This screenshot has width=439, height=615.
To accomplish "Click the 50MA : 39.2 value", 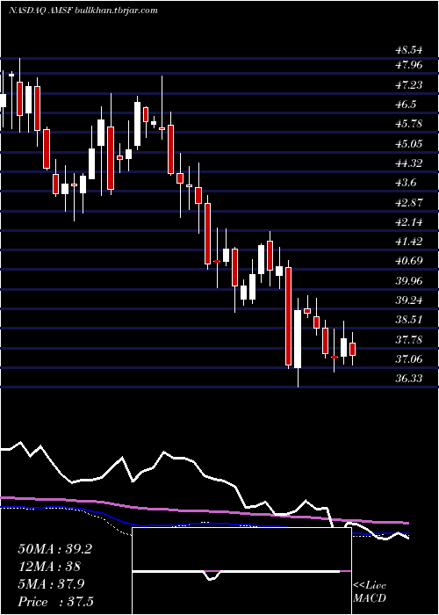I will (54, 549).
